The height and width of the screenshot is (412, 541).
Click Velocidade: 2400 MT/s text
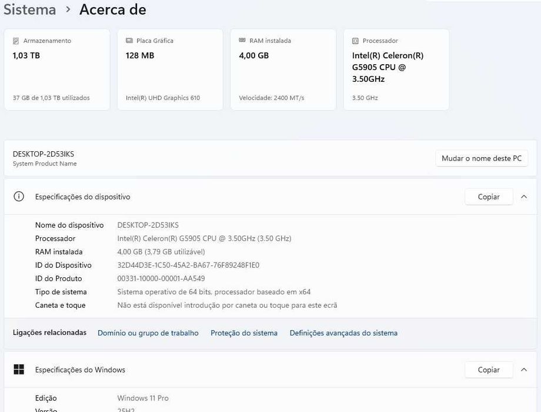point(272,98)
